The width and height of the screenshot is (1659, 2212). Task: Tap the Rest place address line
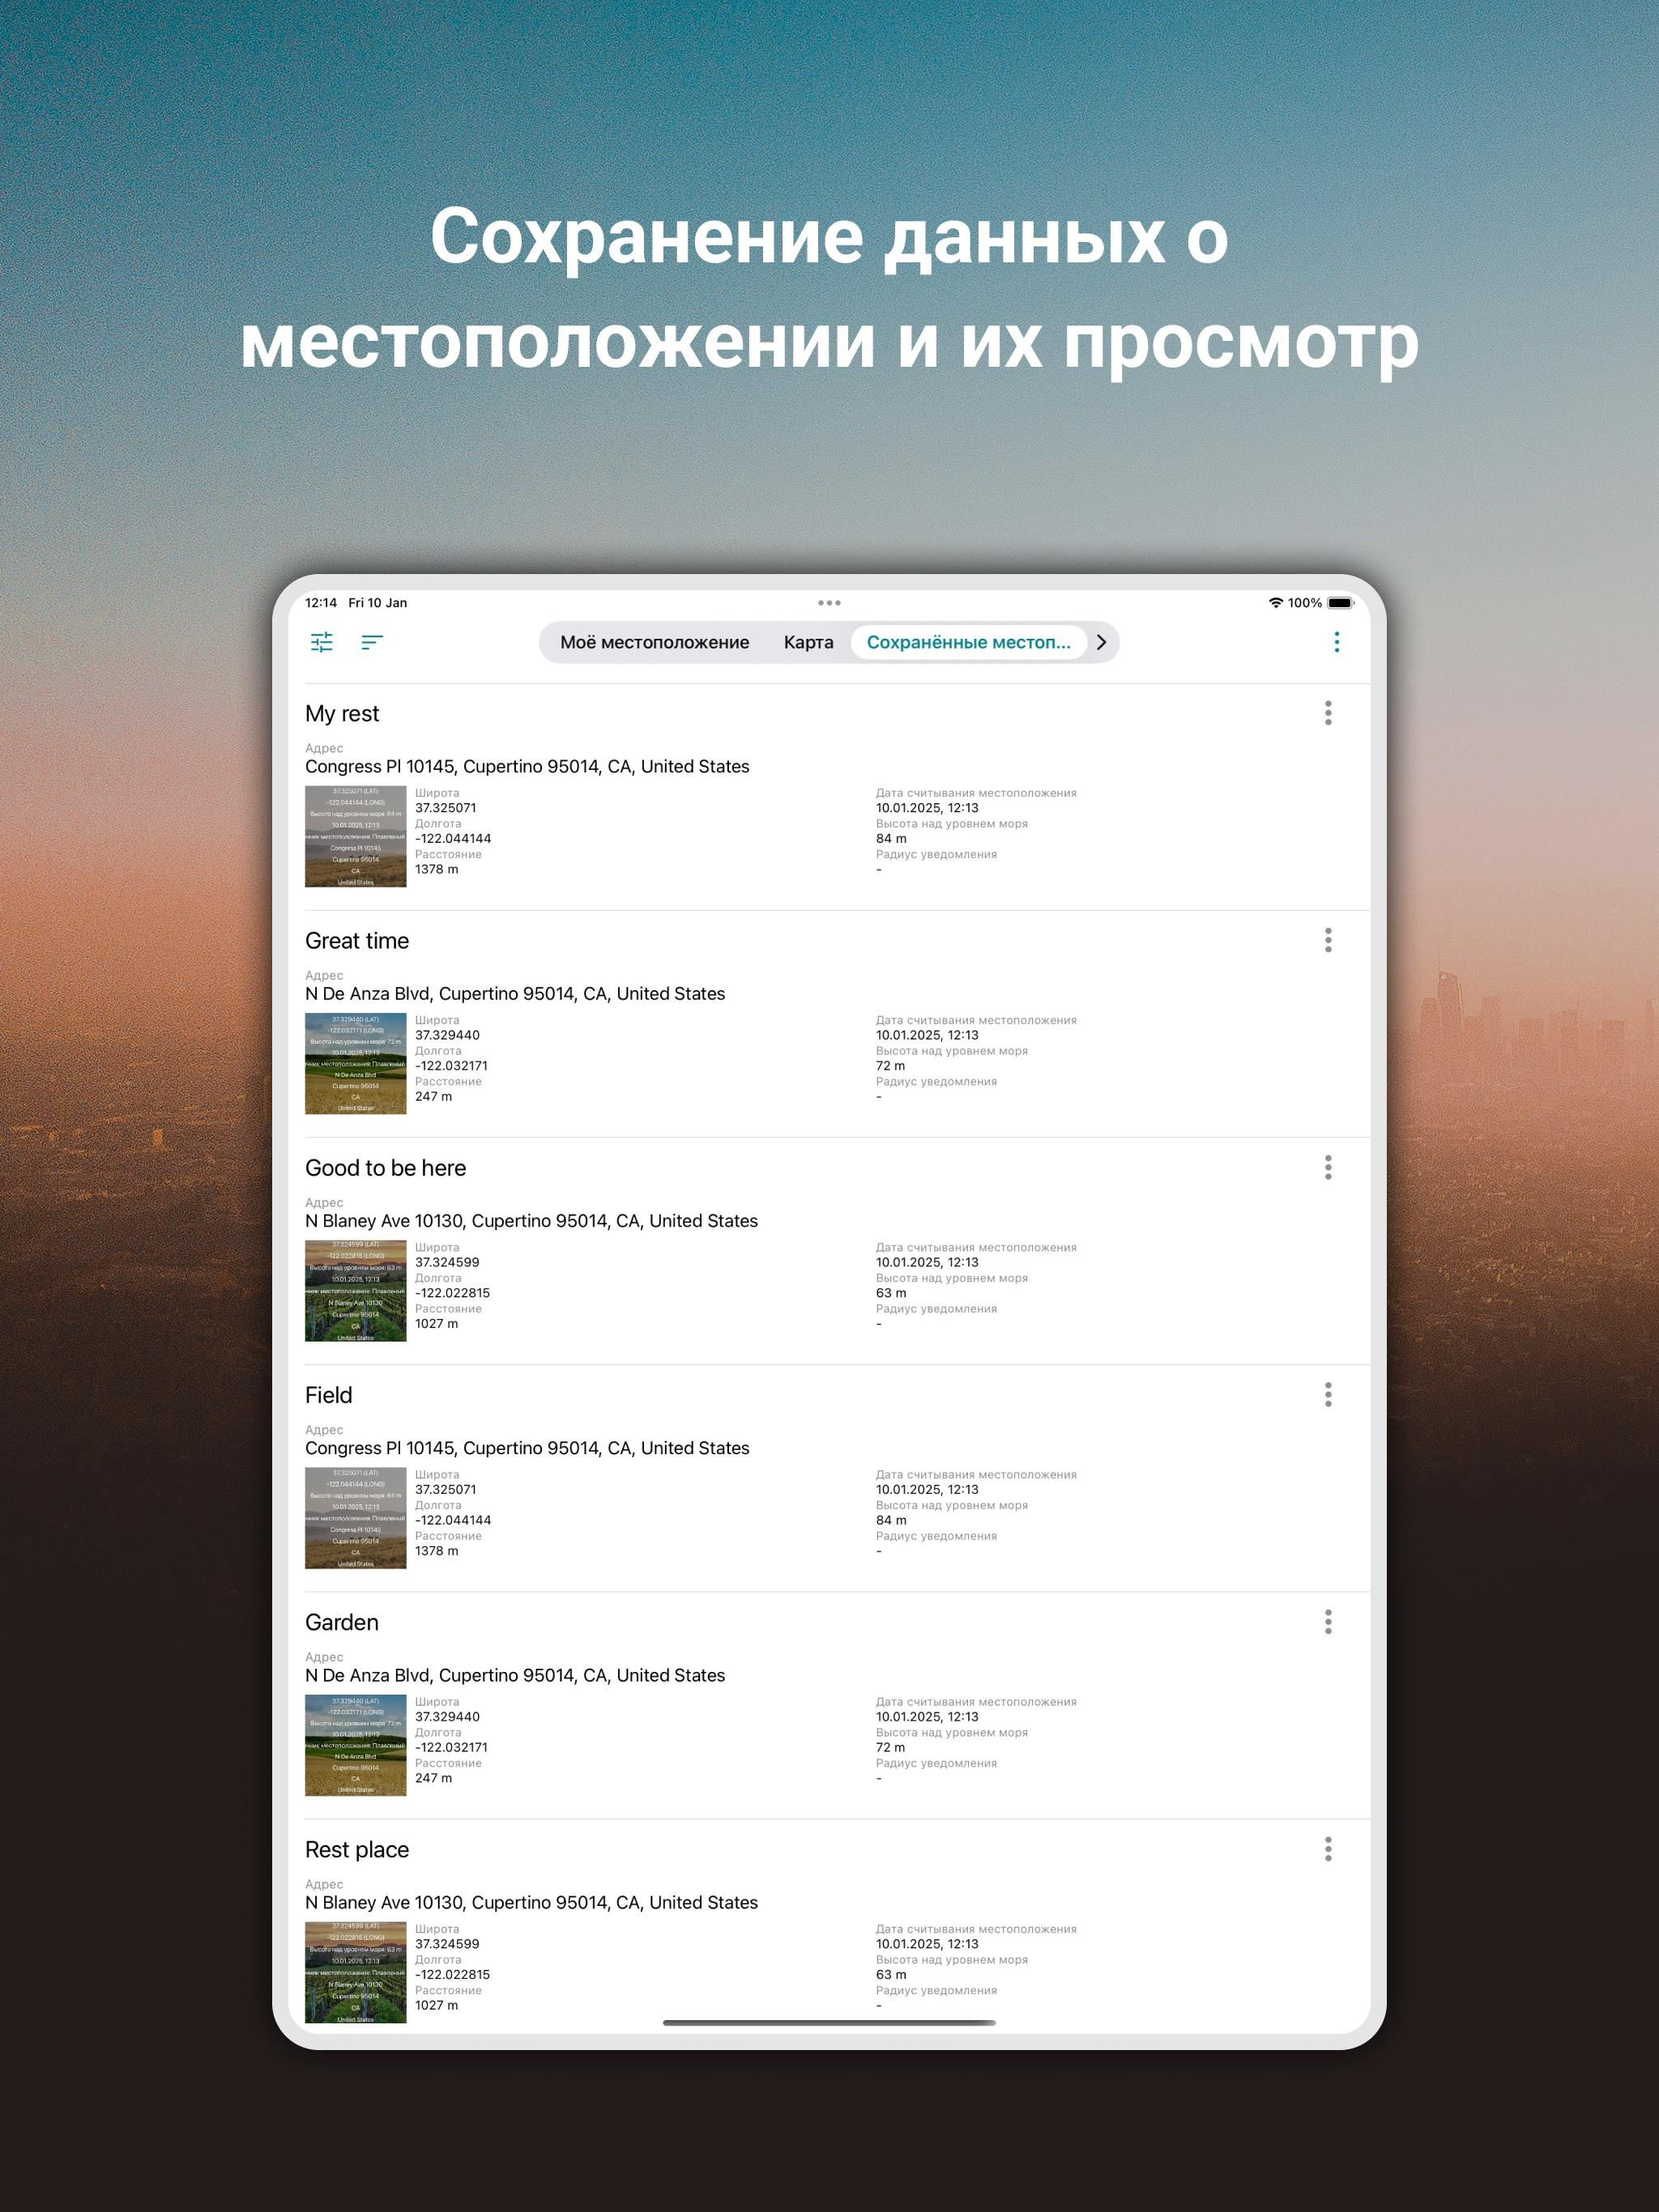(x=531, y=1902)
